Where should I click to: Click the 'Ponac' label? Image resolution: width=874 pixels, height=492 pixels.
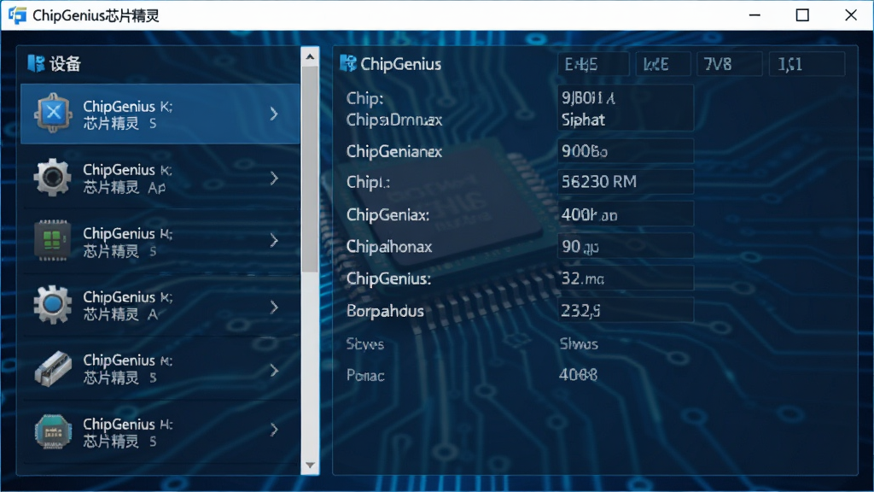click(x=365, y=376)
